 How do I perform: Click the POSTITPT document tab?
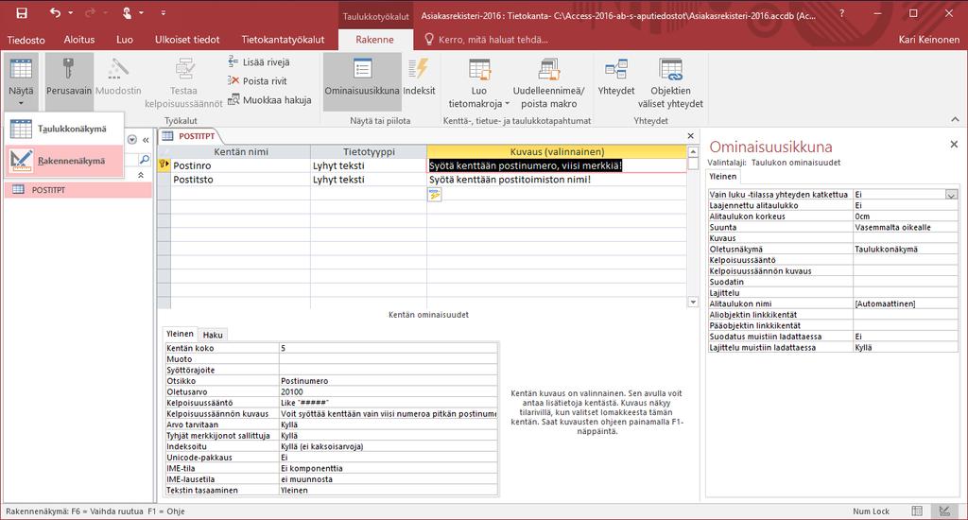point(189,136)
